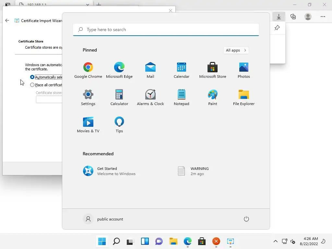Open the Paint app
The width and height of the screenshot is (332, 249).
pos(213,98)
